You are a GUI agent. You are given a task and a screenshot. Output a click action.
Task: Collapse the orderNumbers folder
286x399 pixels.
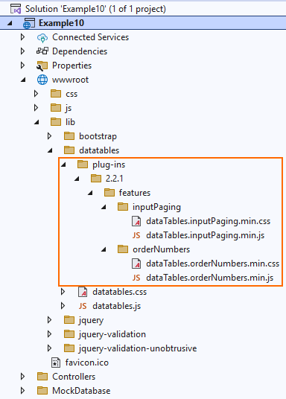[x=104, y=249]
